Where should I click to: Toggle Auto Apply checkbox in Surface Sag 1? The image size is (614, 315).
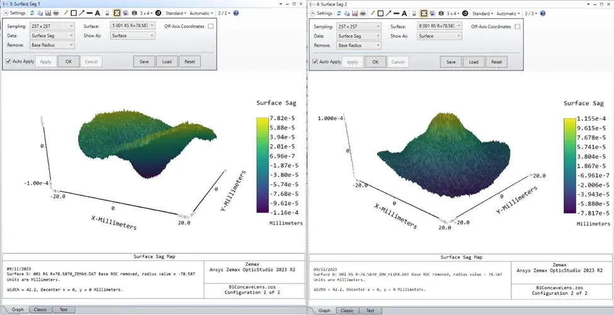click(x=9, y=62)
